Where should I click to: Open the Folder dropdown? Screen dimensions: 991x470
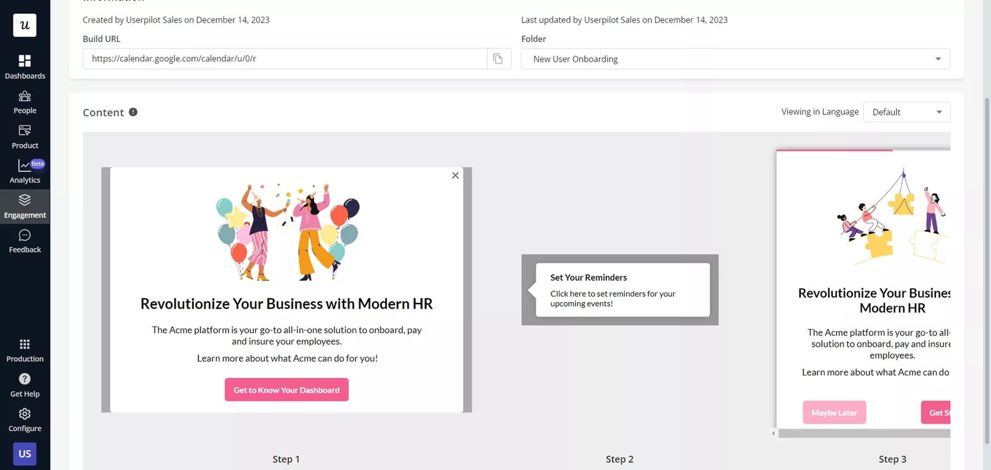point(735,59)
